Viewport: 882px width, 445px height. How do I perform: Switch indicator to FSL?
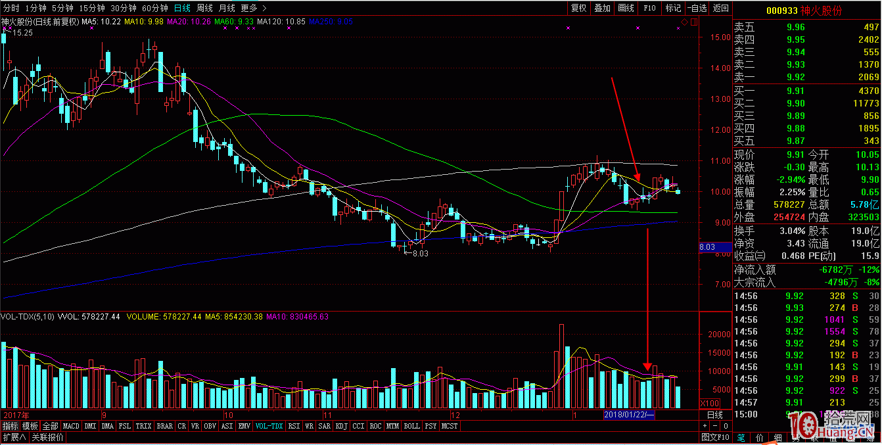tap(125, 426)
